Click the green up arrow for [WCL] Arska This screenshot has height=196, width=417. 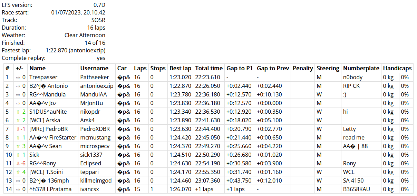[x=18, y=120]
